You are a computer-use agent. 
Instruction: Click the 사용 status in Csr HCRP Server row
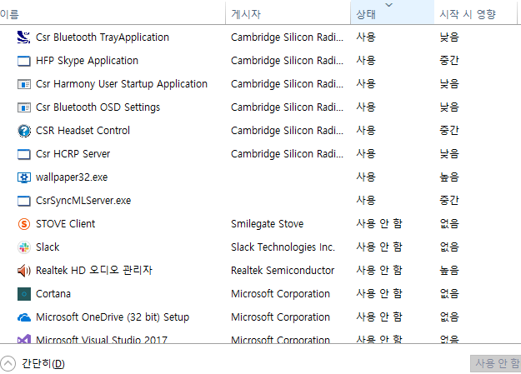pyautogui.click(x=366, y=154)
